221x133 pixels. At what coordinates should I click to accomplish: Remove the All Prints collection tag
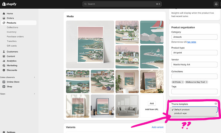pos(183,82)
